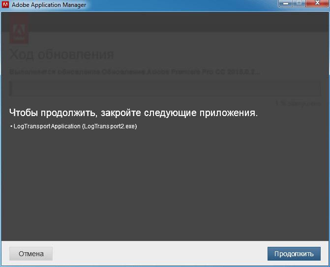Minimize the Adobe Application Manager window
The height and width of the screenshot is (267, 330).
click(286, 3)
